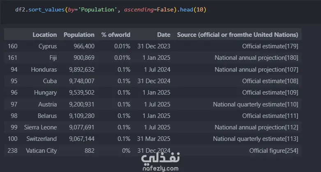The width and height of the screenshot is (321, 172).
Task: Click Hungary's Official estimate[109] source cell
Action: coord(270,93)
